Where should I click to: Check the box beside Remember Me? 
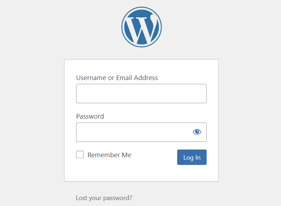coord(80,155)
